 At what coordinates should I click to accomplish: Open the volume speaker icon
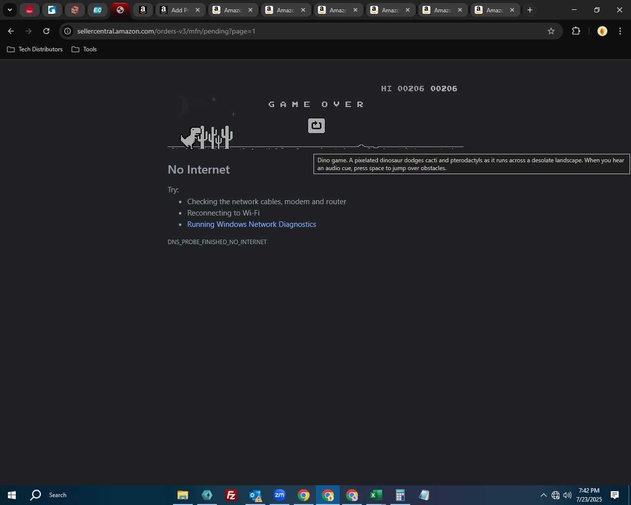(567, 495)
